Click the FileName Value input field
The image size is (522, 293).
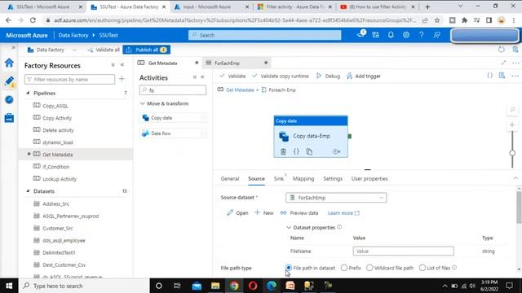coord(403,251)
